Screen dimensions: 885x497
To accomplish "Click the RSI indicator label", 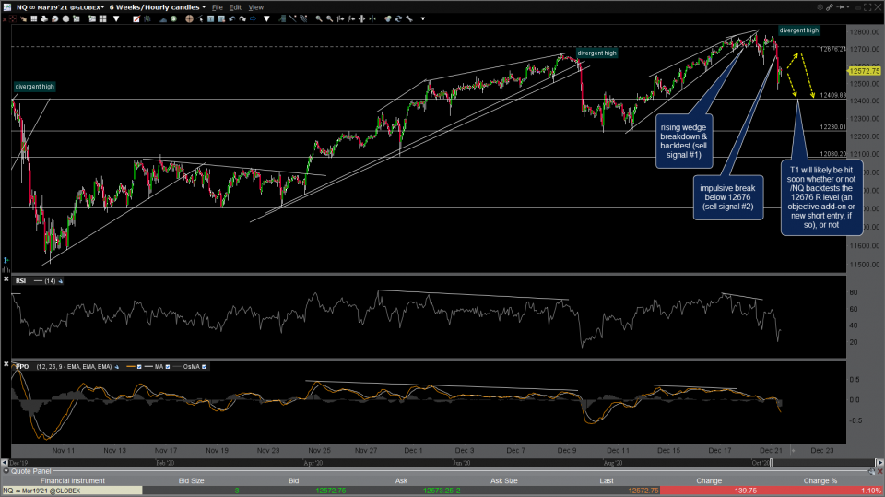I will click(20, 280).
